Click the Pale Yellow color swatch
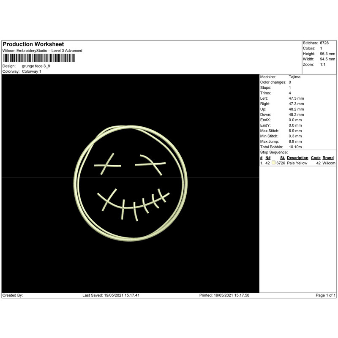338x338 pixels. pyautogui.click(x=273, y=163)
